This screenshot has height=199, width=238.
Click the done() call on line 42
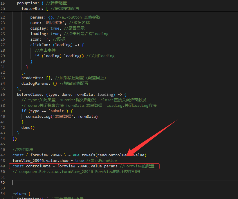pos(28,127)
